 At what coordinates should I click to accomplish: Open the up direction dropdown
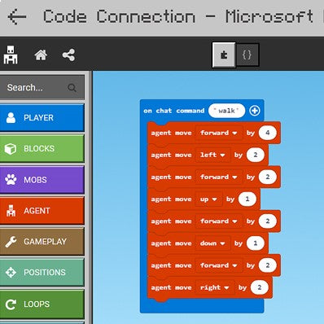click(208, 199)
